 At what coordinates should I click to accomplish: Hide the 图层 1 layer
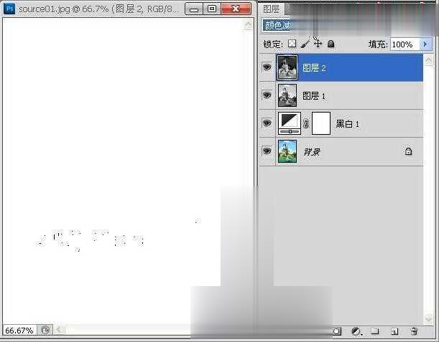(267, 95)
